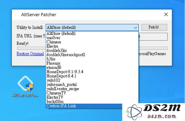
Task: Select the h3lix option
Action: [92, 59]
